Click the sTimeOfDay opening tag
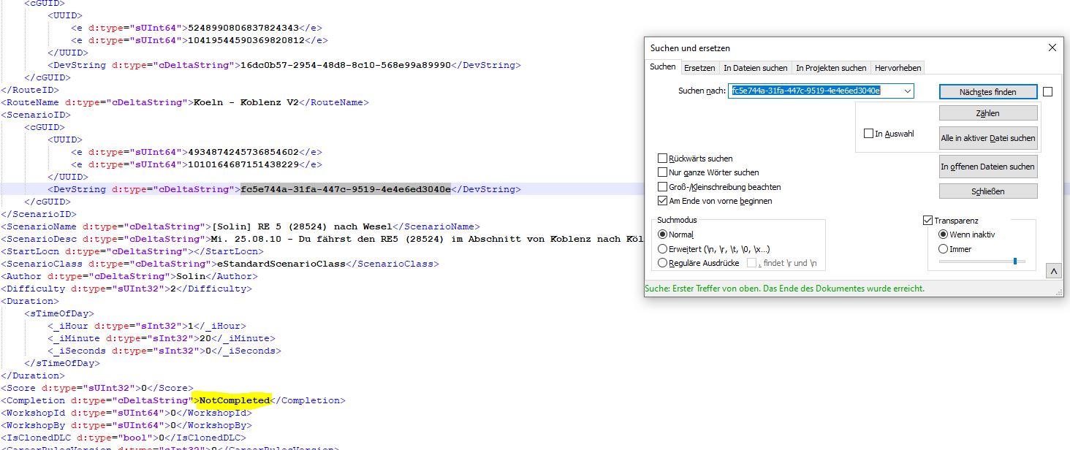 [59, 313]
